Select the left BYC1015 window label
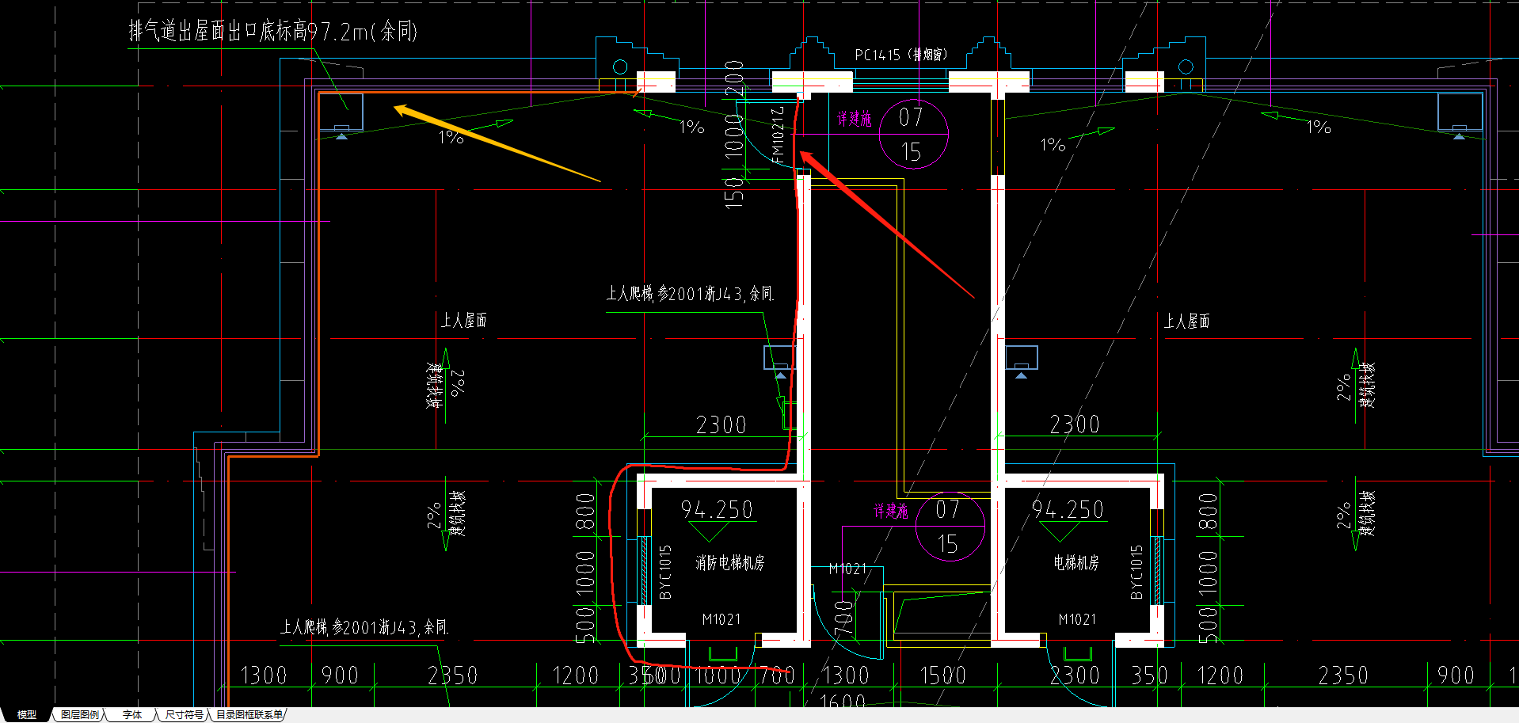 click(665, 572)
